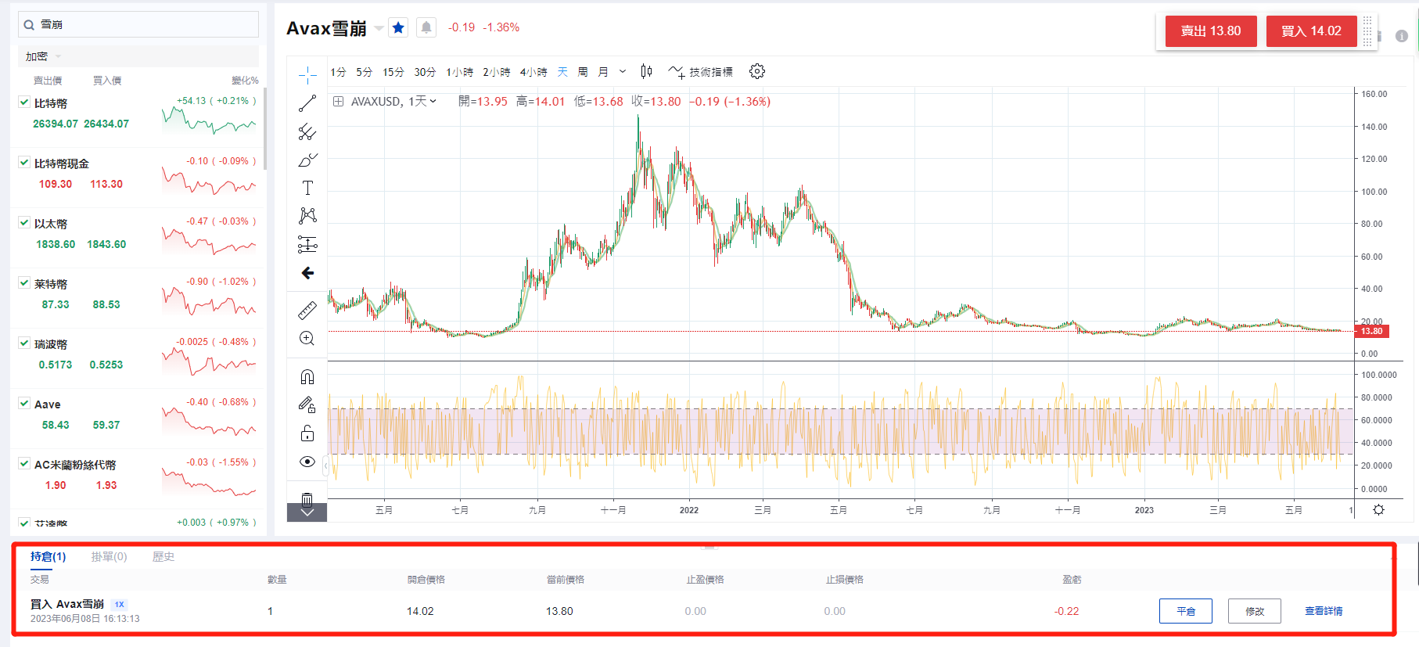
Task: Choose the ruler measure tool
Action: (x=307, y=311)
